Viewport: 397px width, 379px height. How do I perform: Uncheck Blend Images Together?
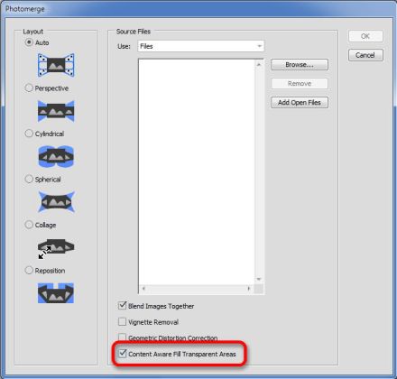[122, 306]
